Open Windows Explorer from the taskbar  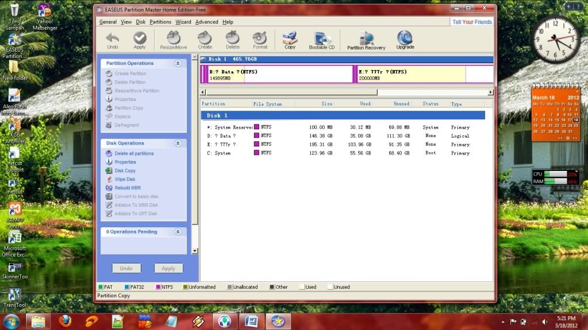pyautogui.click(x=39, y=321)
